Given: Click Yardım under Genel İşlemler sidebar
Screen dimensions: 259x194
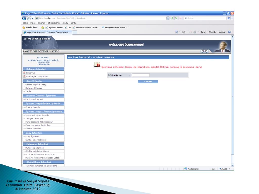Looking at the screenshot, I should click(29, 91).
